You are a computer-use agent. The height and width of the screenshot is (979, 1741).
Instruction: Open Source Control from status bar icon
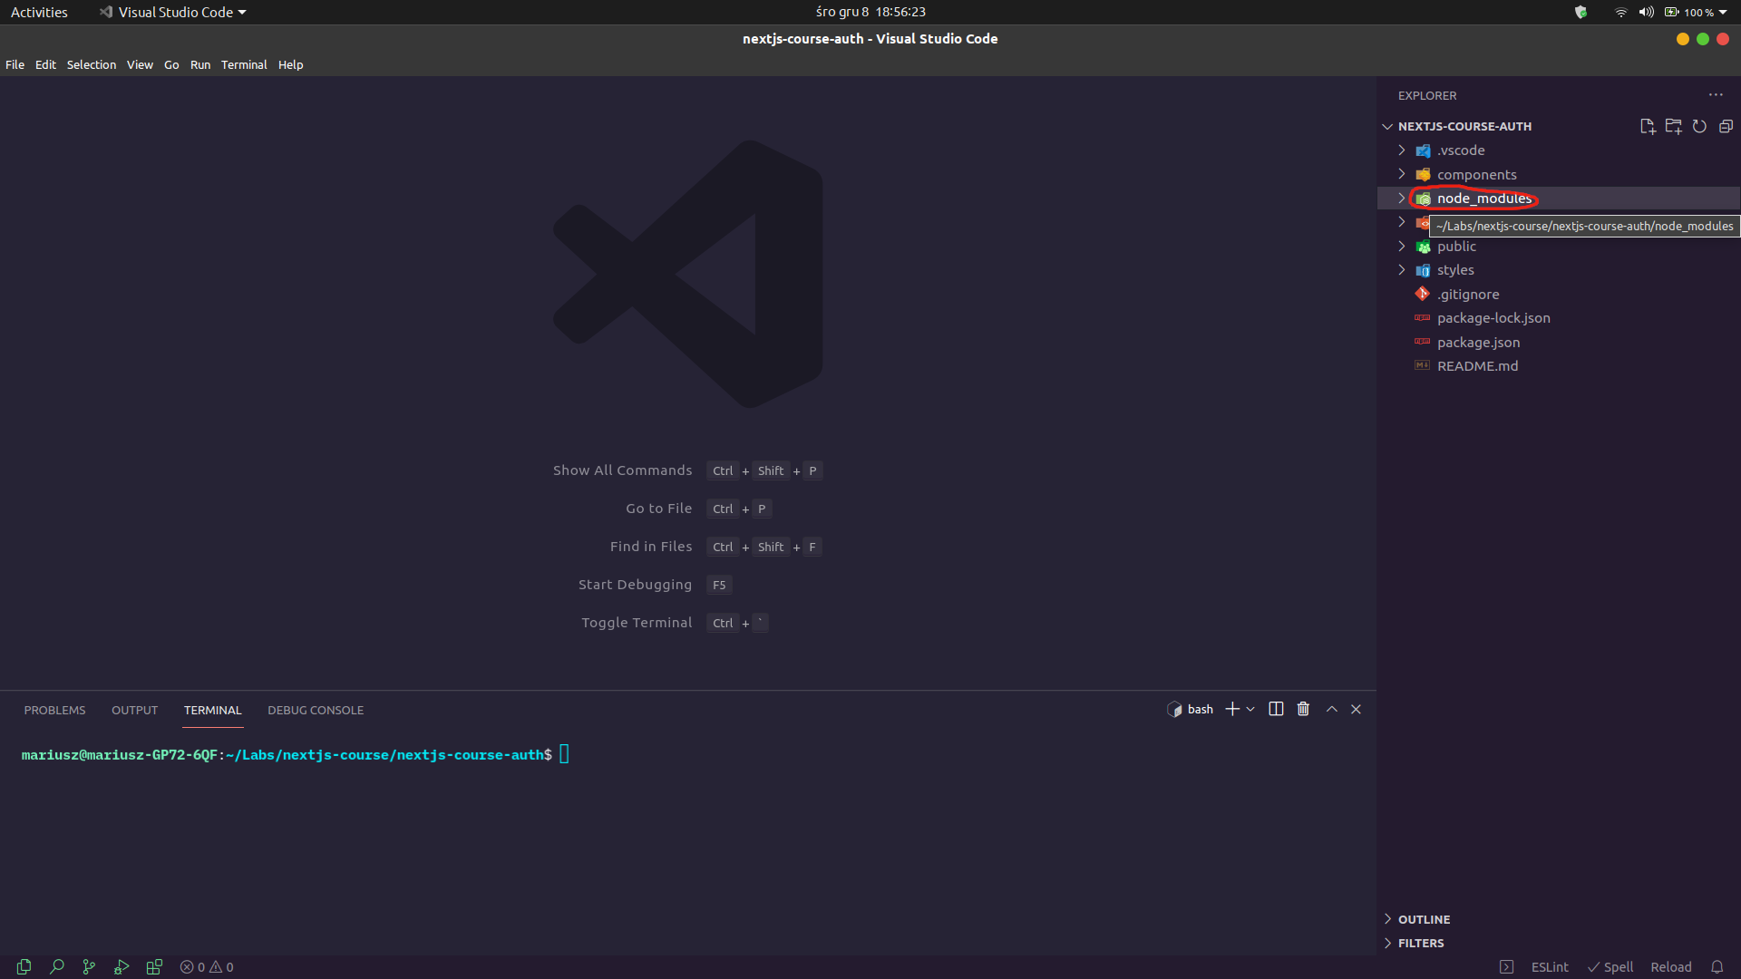pos(89,967)
